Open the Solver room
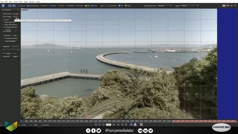This screenshot has height=134, width=238. click(94, 6)
